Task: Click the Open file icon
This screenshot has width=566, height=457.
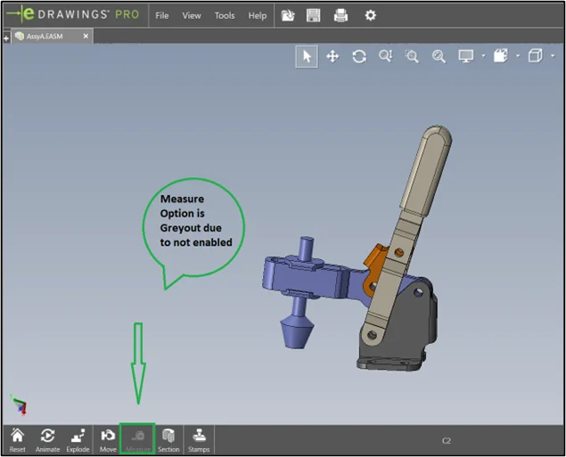Action: pyautogui.click(x=288, y=15)
